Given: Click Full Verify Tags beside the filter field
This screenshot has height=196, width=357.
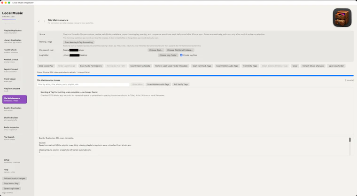Looking at the screenshot, I should point(181,84).
